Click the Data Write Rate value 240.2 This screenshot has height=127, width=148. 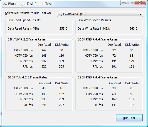134,28
